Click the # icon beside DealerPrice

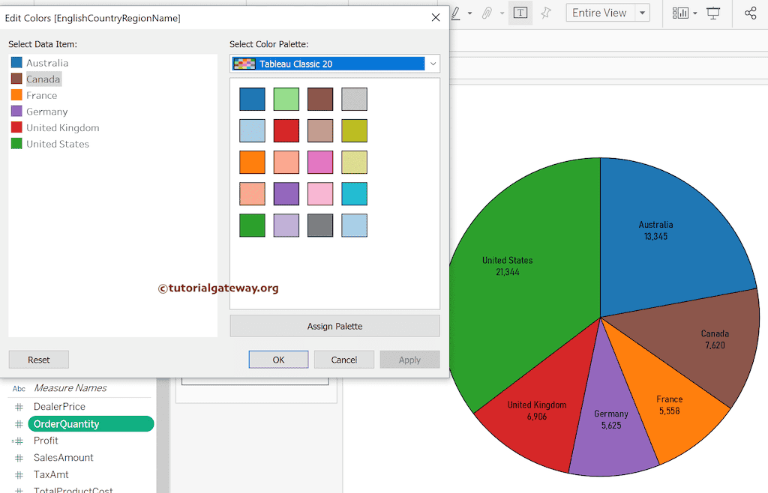tap(19, 407)
